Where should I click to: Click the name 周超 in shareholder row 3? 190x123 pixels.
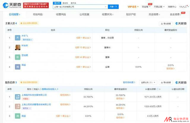click(24, 116)
